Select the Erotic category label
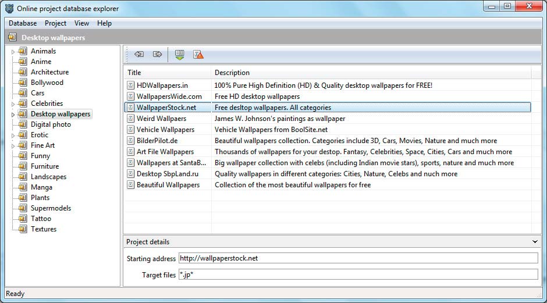547x303 pixels. [40, 134]
